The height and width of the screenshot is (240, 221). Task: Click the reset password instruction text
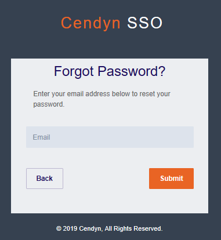pyautogui.click(x=102, y=99)
